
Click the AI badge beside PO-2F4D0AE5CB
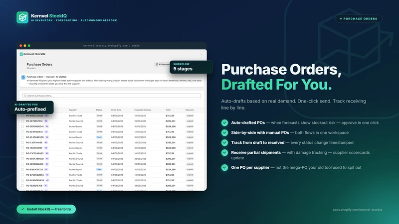47,137
